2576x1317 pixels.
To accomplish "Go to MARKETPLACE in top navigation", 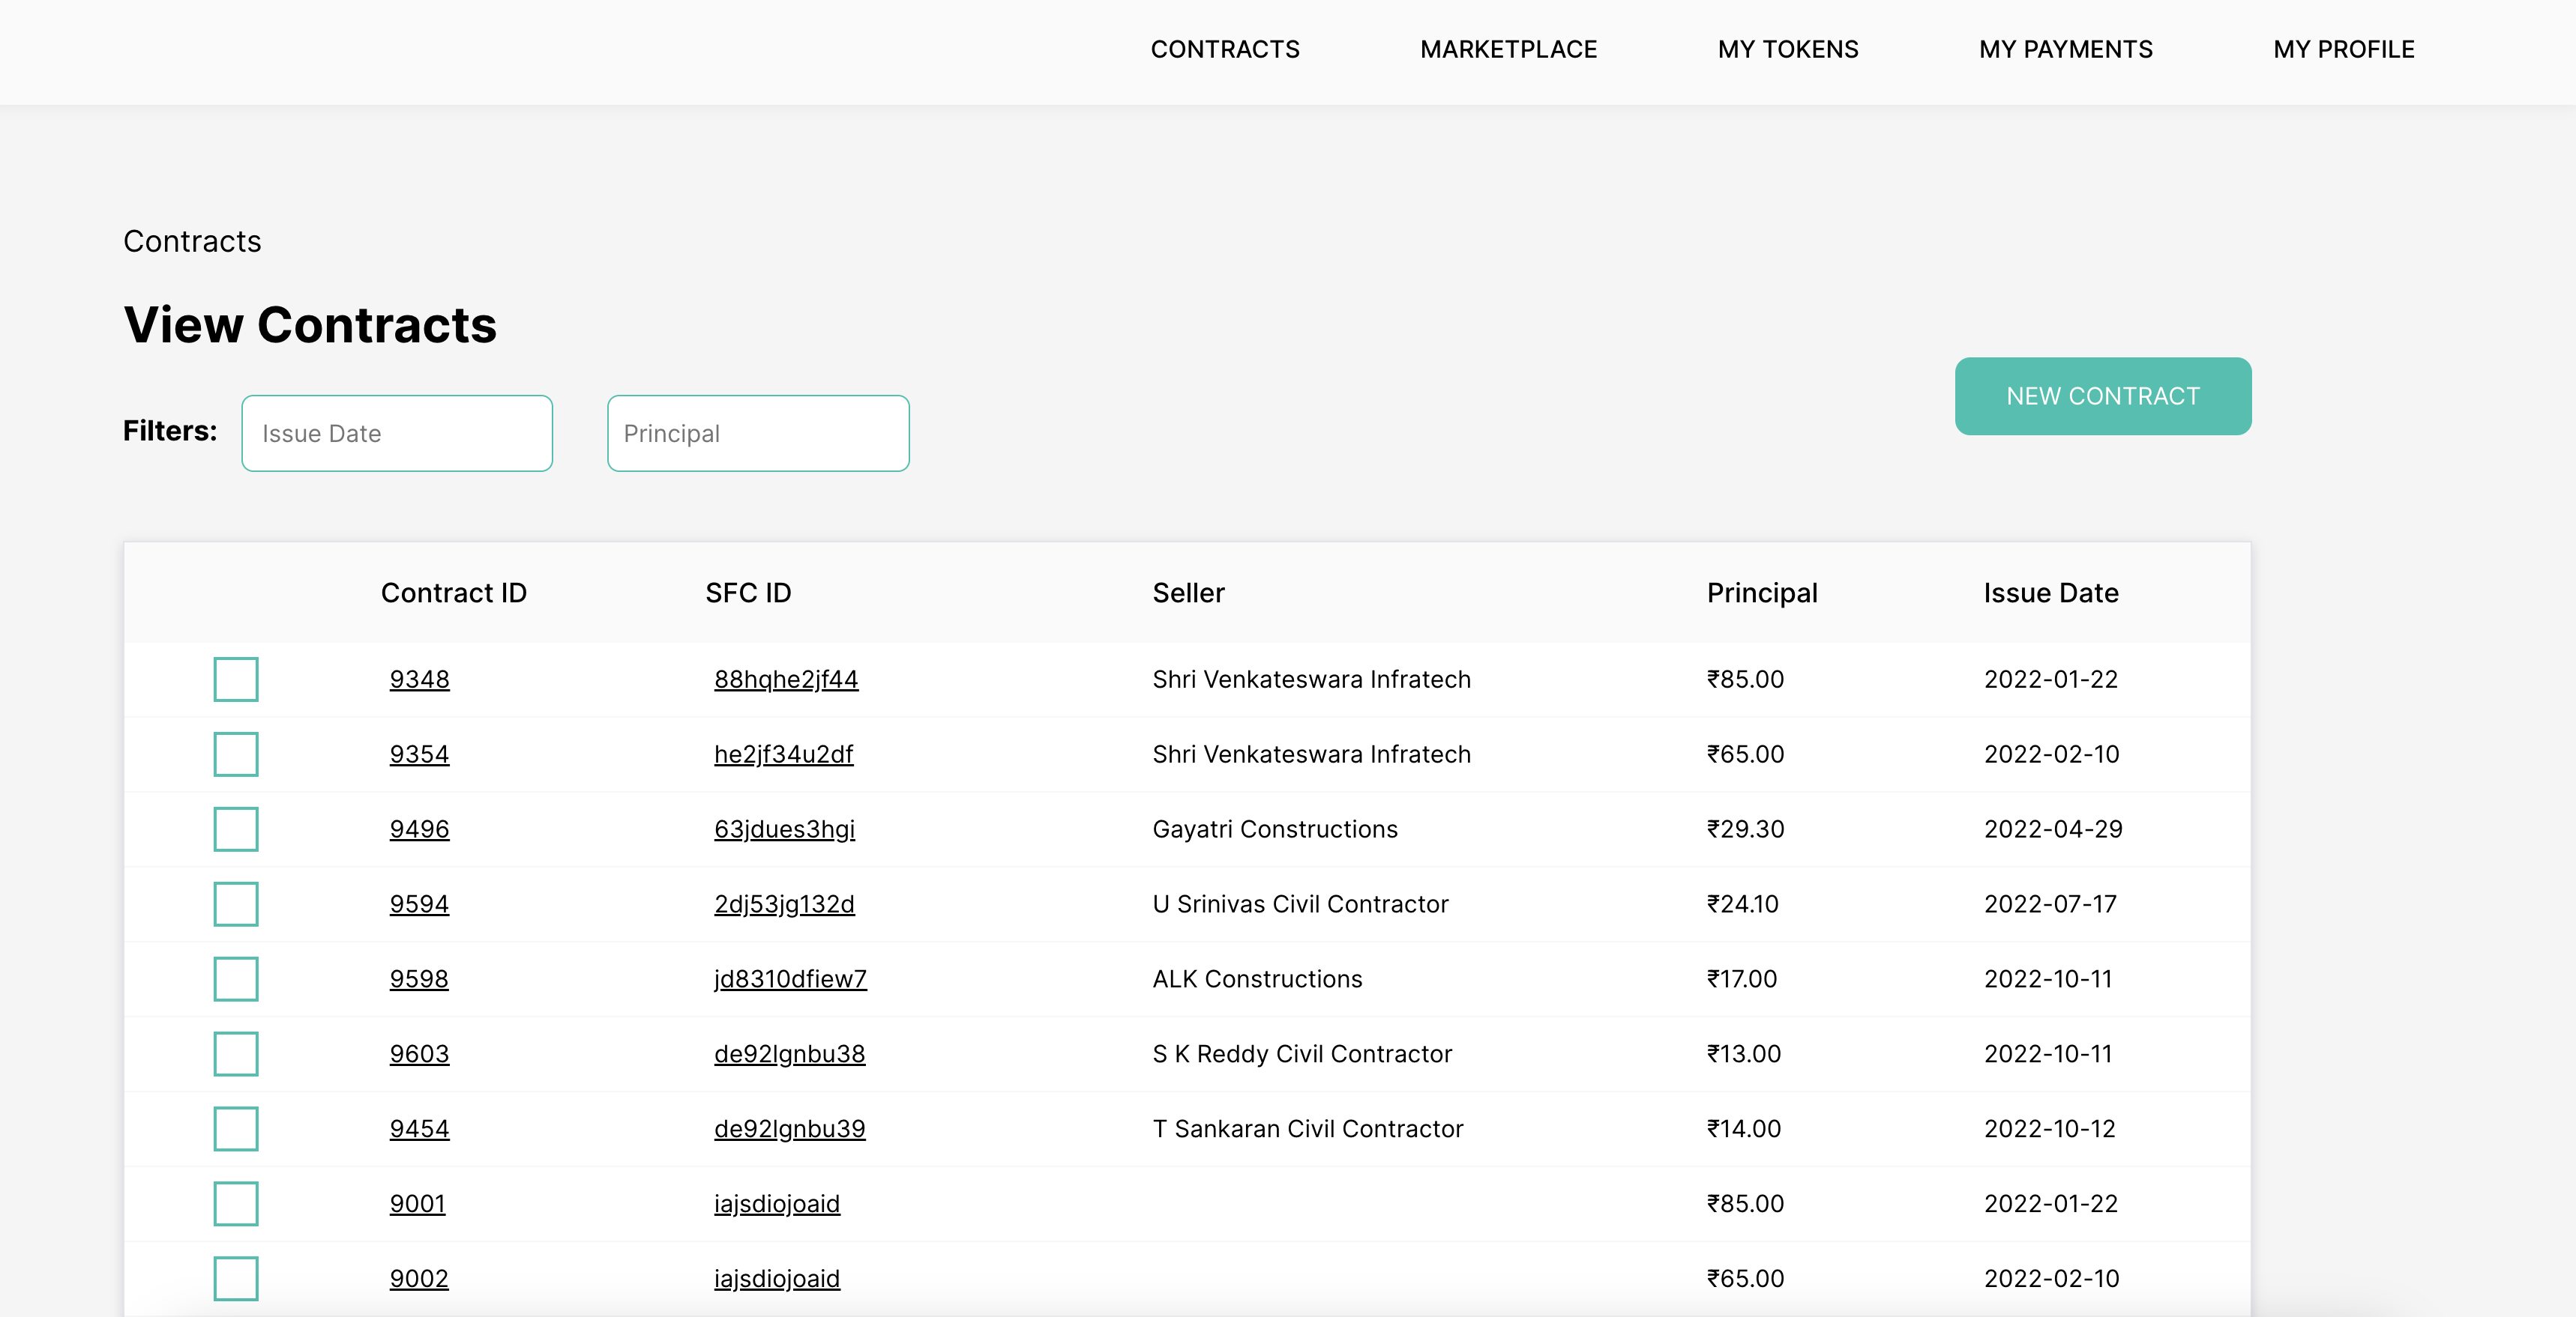I will pos(1508,49).
